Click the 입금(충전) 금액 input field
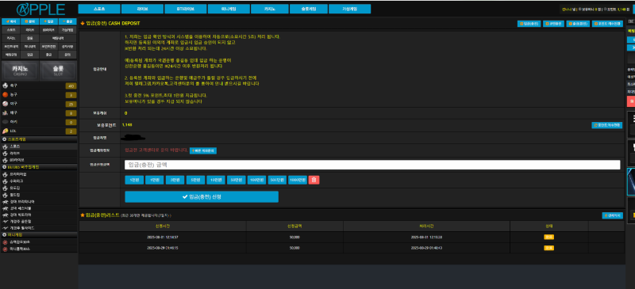The width and height of the screenshot is (635, 289). [372, 165]
